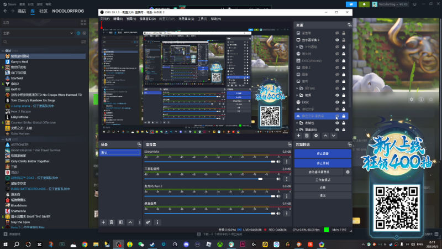Show hidden Windows system tray icons chevron
The width and height of the screenshot is (442, 249).
coord(363,245)
